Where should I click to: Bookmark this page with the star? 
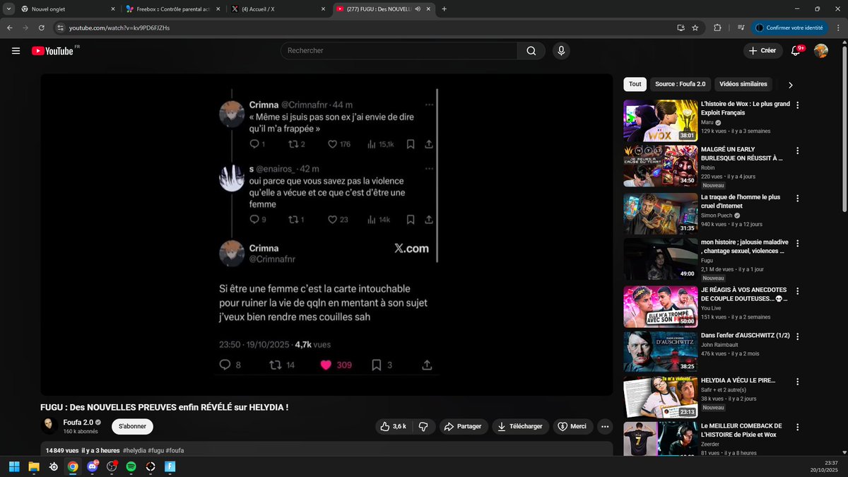click(x=695, y=28)
